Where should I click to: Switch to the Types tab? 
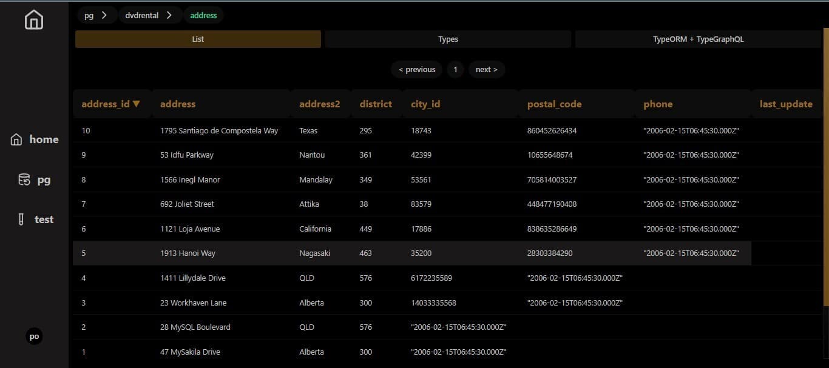[448, 39]
